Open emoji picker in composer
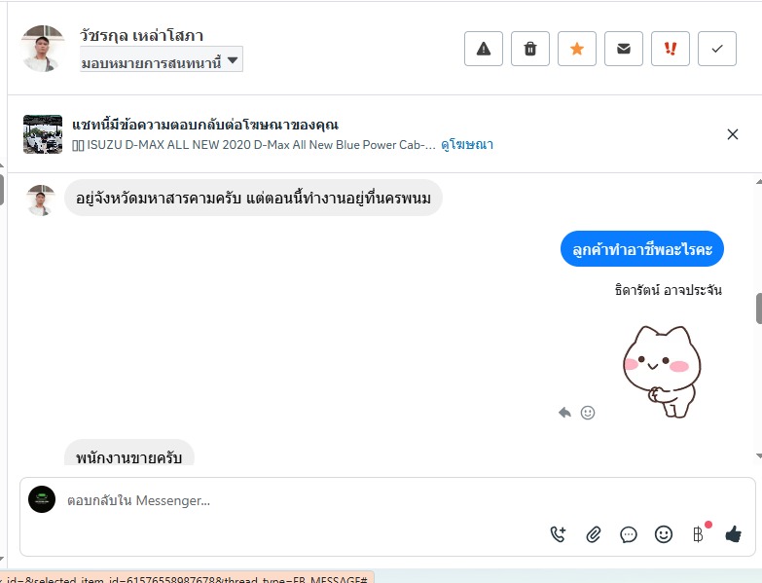The image size is (762, 583). coord(664,534)
